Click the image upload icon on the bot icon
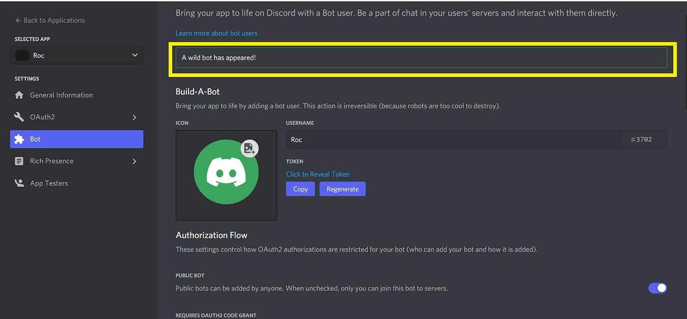 (249, 148)
